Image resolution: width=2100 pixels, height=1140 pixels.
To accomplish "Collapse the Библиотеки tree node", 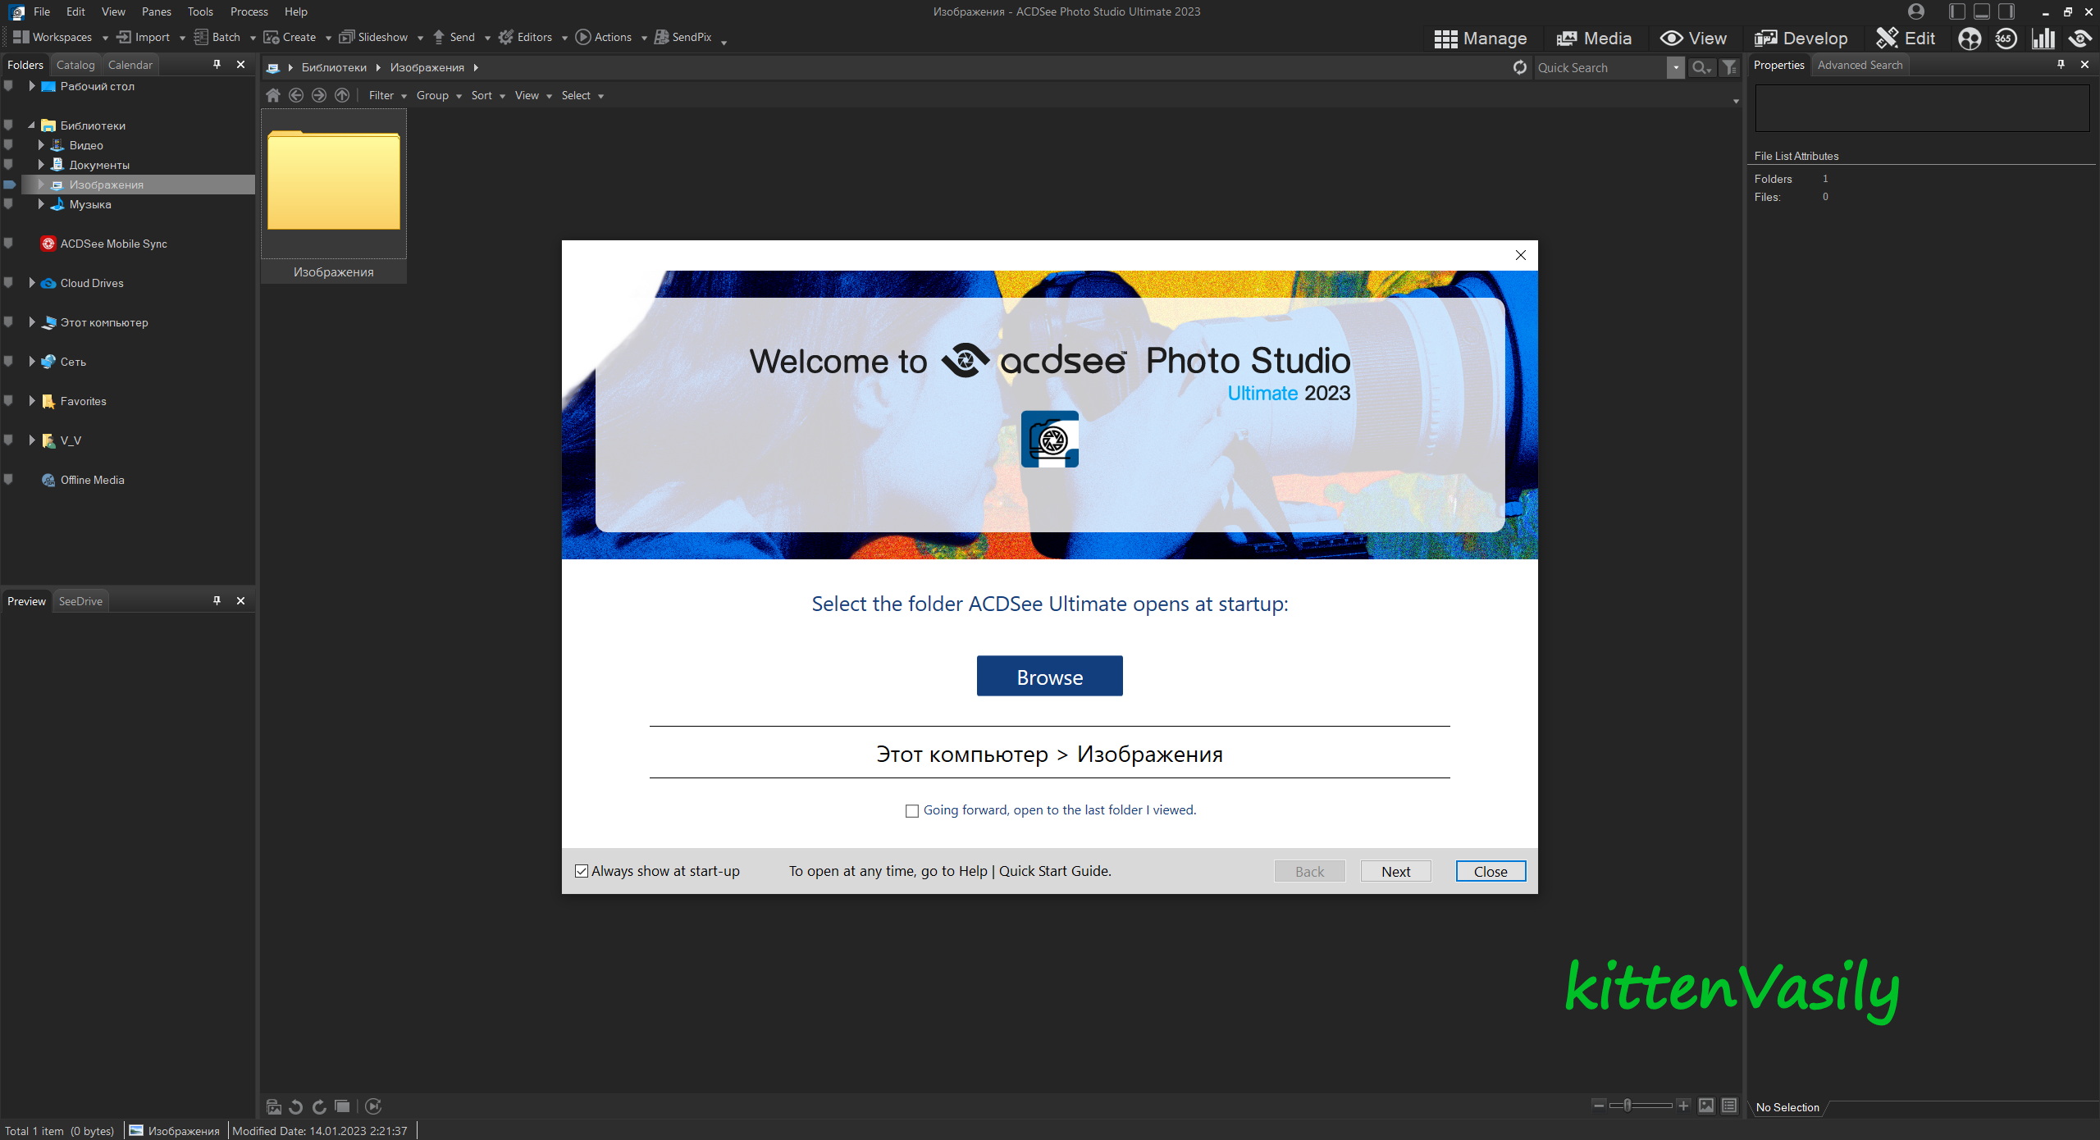I will [x=32, y=125].
